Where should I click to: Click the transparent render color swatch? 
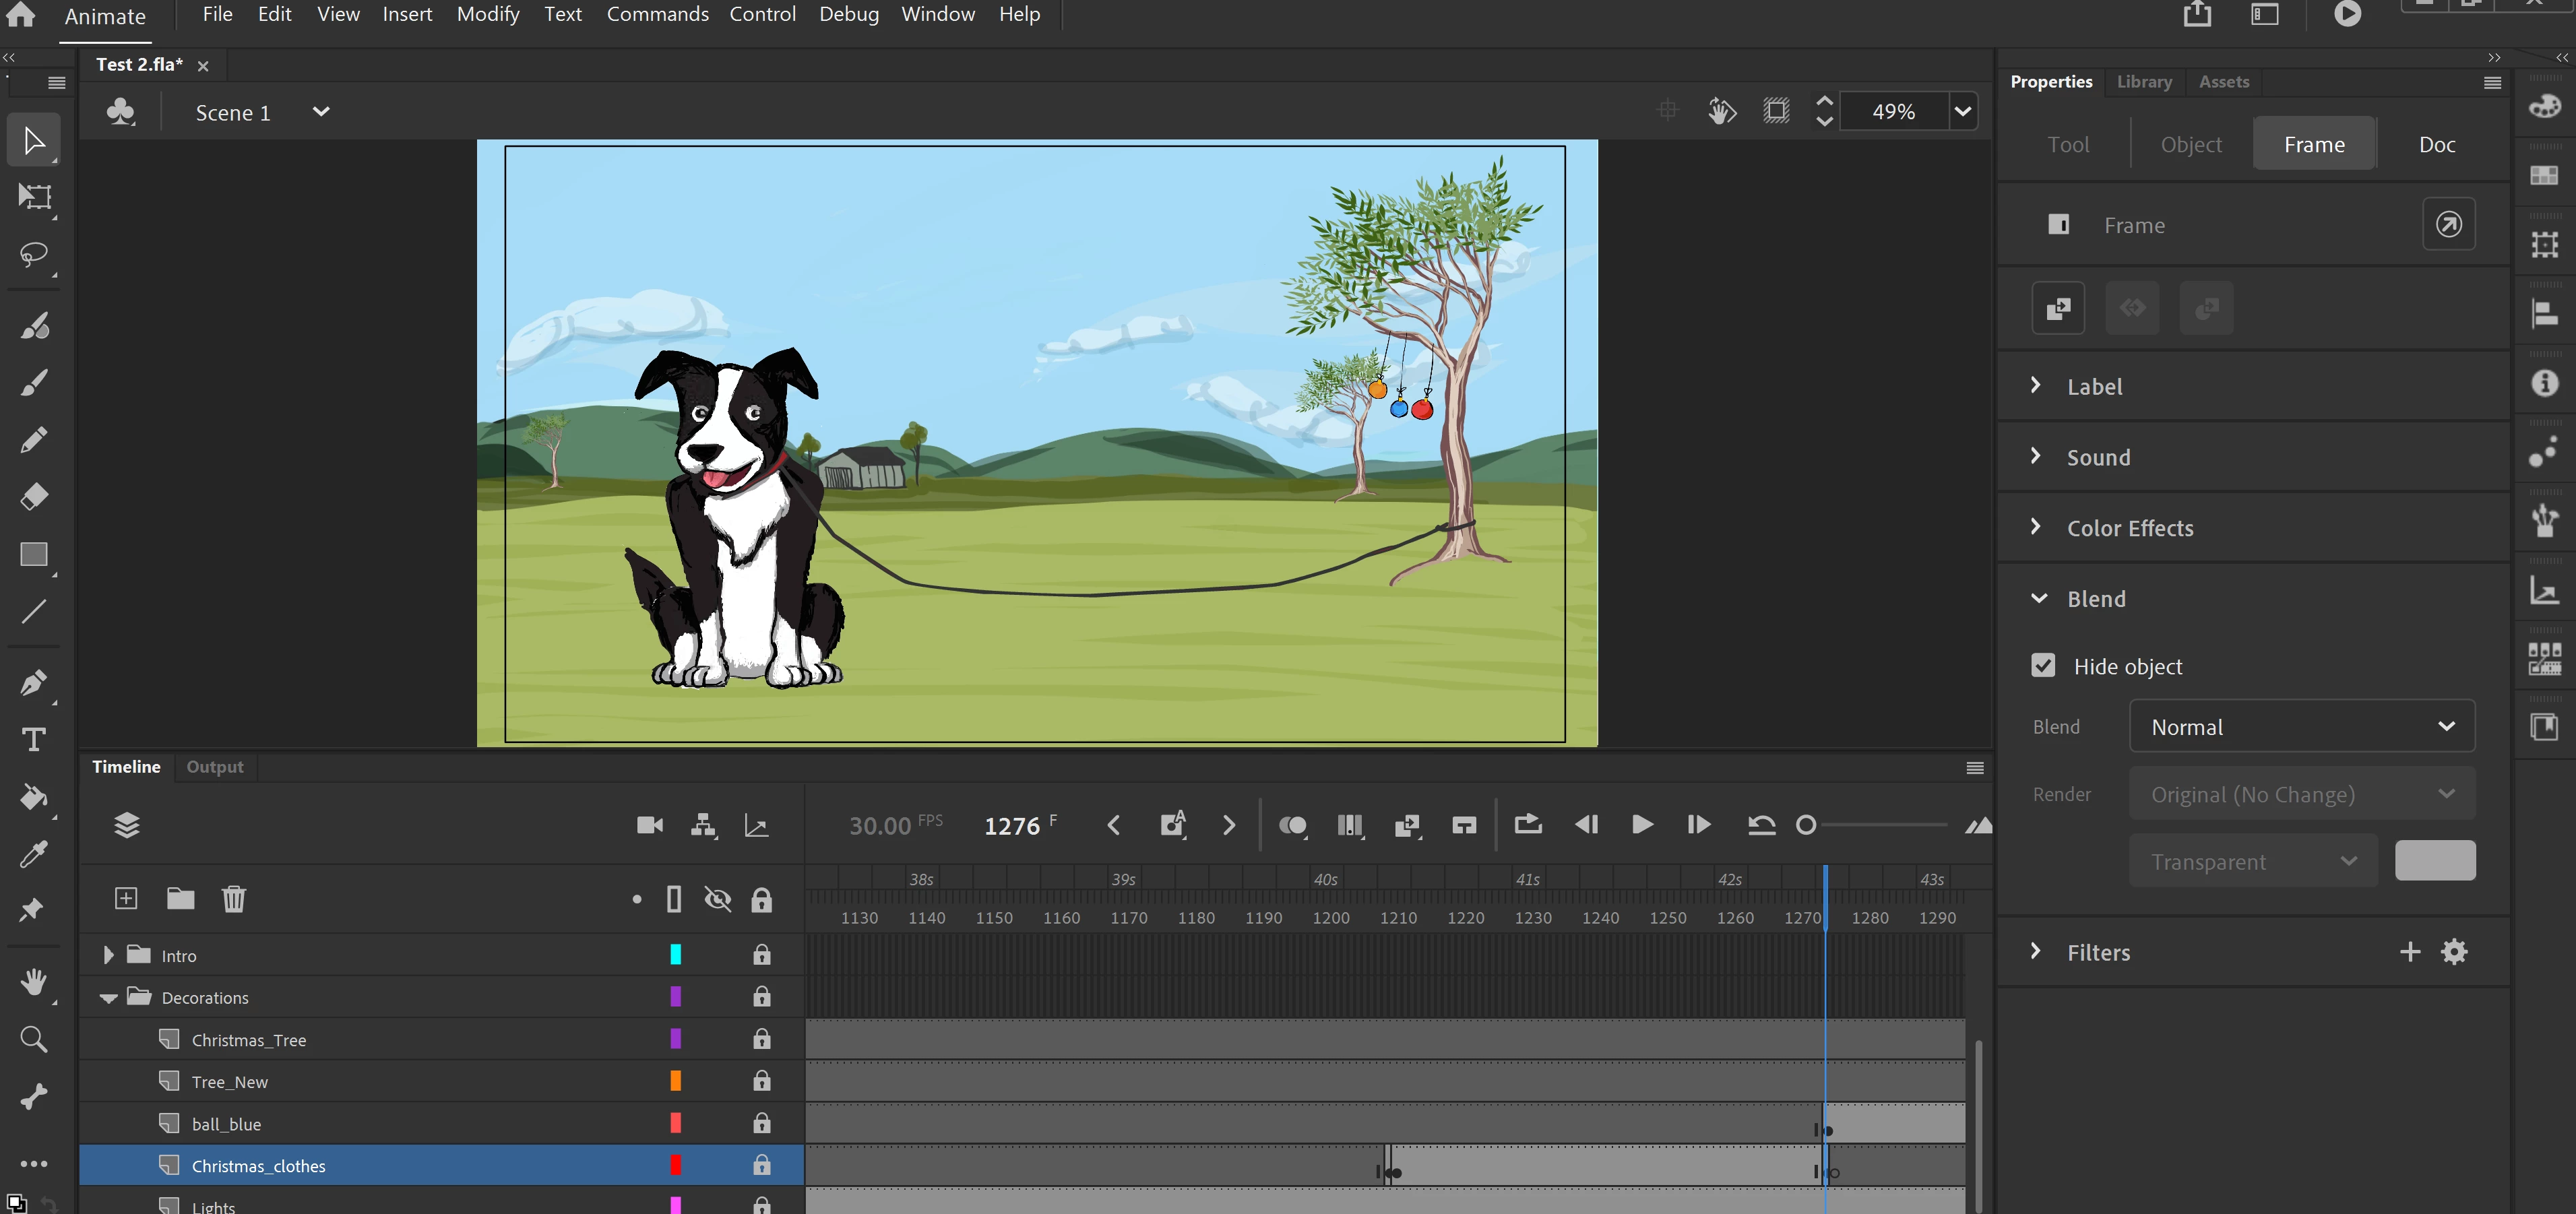[x=2435, y=861]
